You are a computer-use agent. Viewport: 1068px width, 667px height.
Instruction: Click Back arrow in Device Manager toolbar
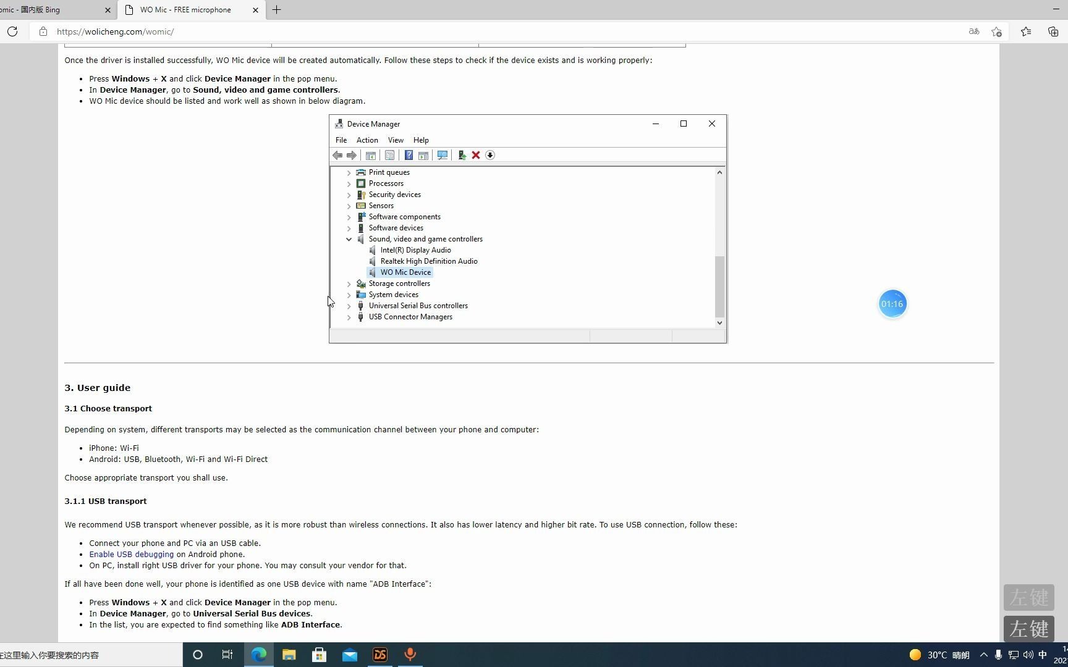click(337, 155)
